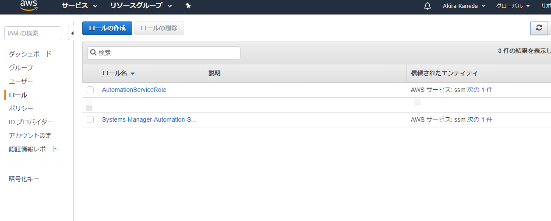This screenshot has height=221, width=551.
Task: Select the AutomationServiceRole checkbox
Action: [x=90, y=90]
